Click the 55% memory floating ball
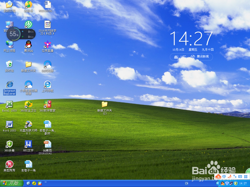 (13, 34)
